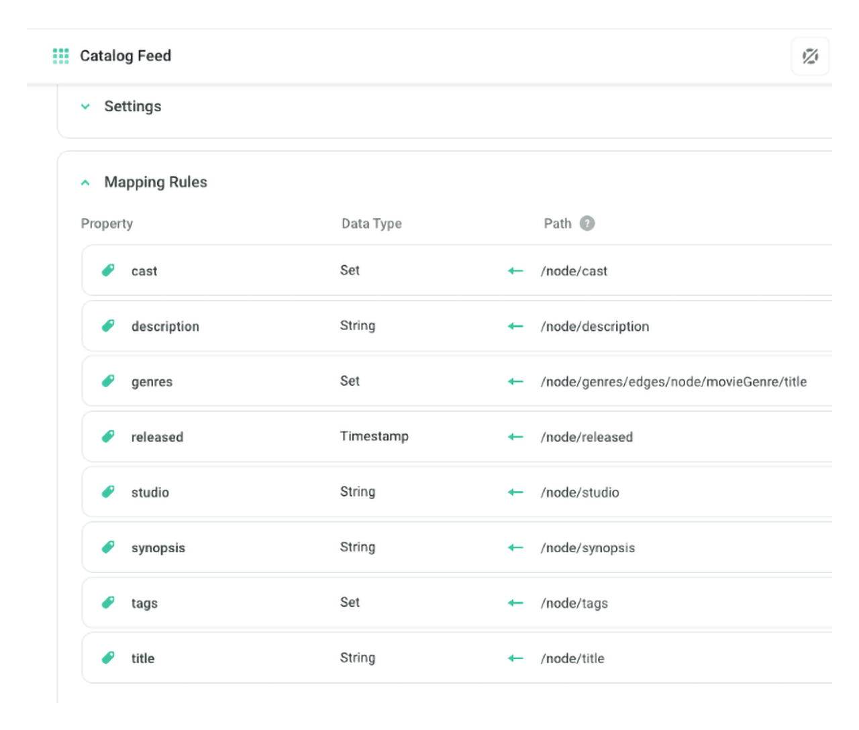This screenshot has width=859, height=730.
Task: Select the genres property name
Action: [x=152, y=382]
